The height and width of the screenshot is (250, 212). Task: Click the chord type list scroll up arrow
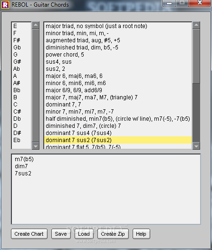[x=196, y=25]
